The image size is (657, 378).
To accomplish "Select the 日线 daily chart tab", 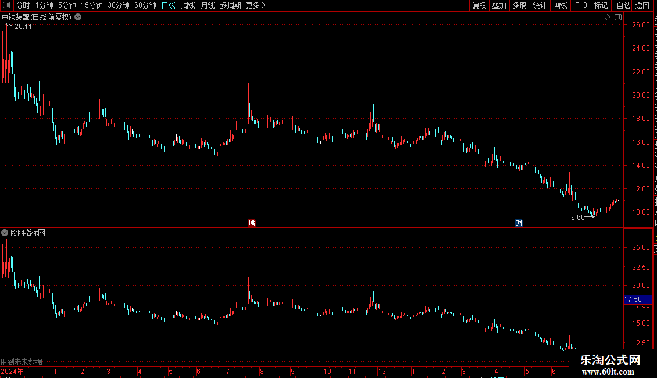I will point(169,5).
